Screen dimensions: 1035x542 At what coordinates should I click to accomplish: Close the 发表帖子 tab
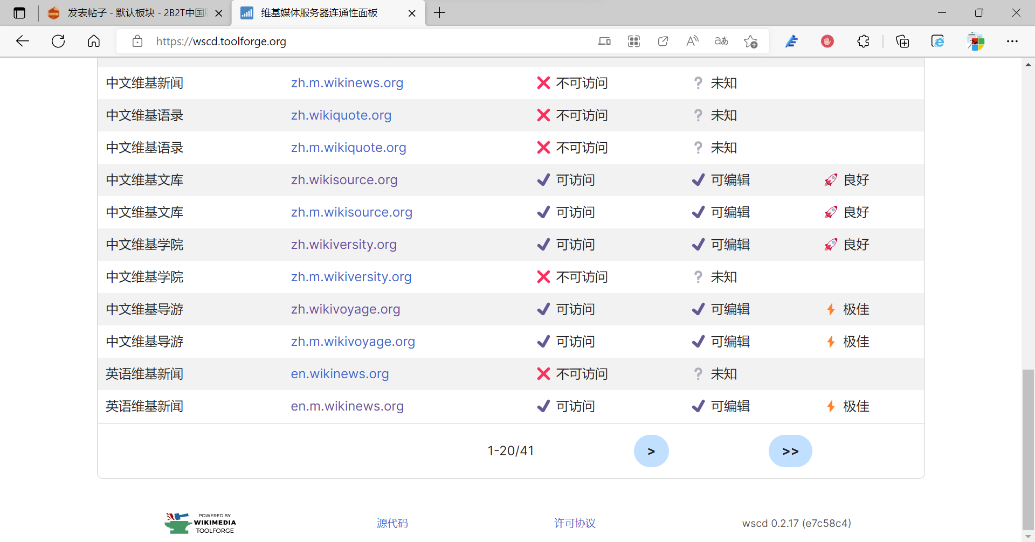tap(219, 13)
